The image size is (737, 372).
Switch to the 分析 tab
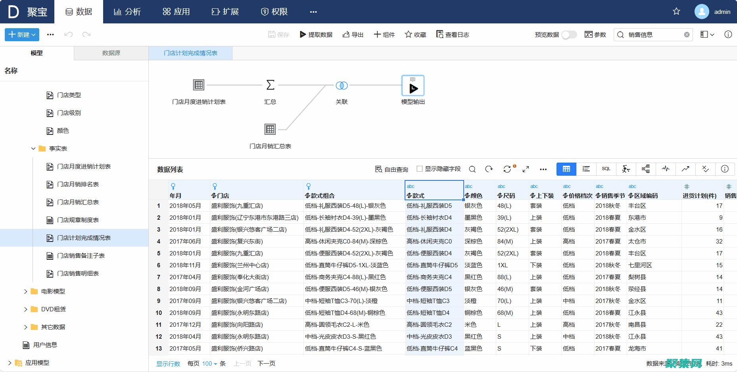coord(127,12)
